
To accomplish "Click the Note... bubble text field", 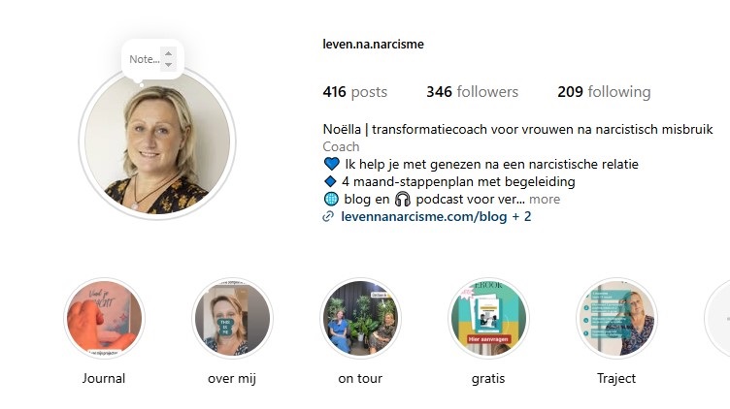I will click(145, 59).
